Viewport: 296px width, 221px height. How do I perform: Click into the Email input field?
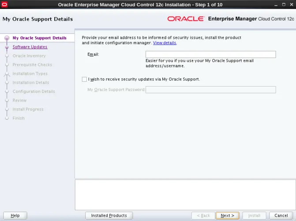(211, 55)
